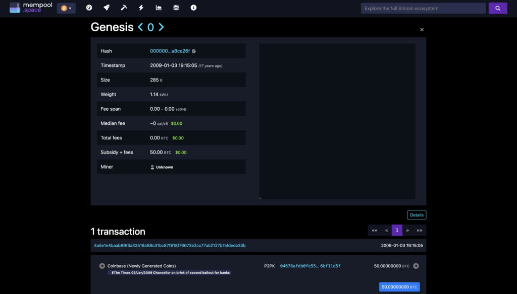Click the Fee span value 0.00 - 0.00
517x294 pixels.
162,109
